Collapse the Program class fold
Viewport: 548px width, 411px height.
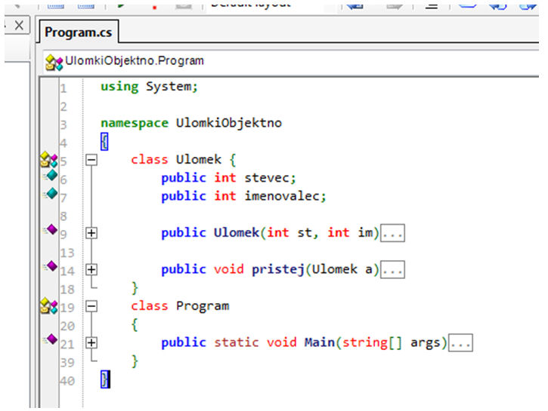coord(91,306)
